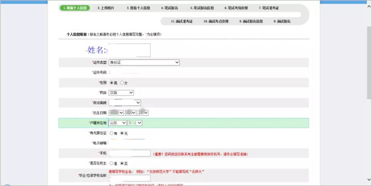Select step 4 笔试报名
Screen dimensions: 372x186
tap(169, 8)
